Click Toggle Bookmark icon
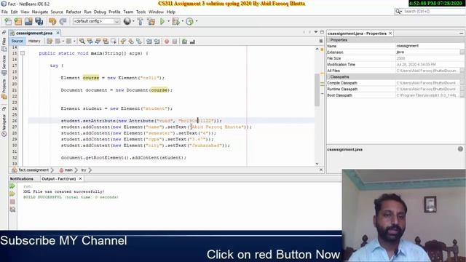 coord(139,41)
